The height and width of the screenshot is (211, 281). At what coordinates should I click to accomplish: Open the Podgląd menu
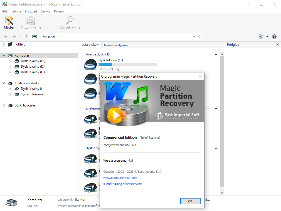(x=31, y=11)
